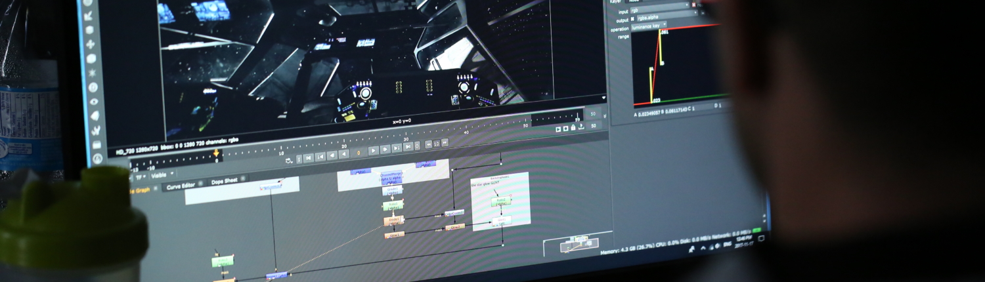The image size is (985, 282).
Task: Select the 3D cube toolbar icon
Action: click(x=91, y=58)
